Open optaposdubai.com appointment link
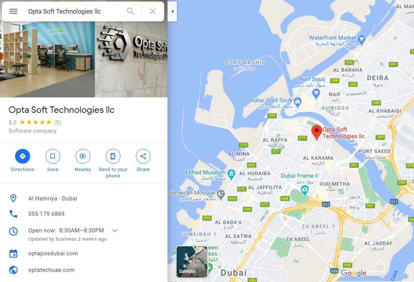Viewport: 414px width, 282px height. (53, 253)
